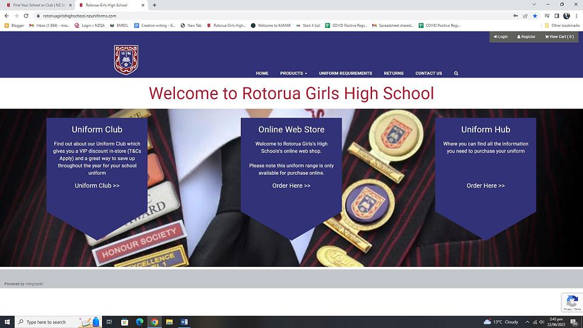This screenshot has width=583, height=328.
Task: Go to the HOME menu item
Action: [262, 73]
